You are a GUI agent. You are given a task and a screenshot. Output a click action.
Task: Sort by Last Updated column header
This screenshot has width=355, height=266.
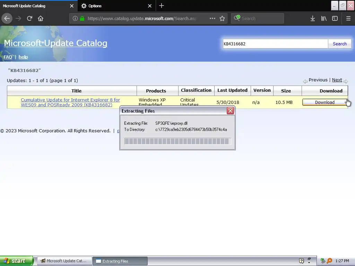pyautogui.click(x=232, y=90)
